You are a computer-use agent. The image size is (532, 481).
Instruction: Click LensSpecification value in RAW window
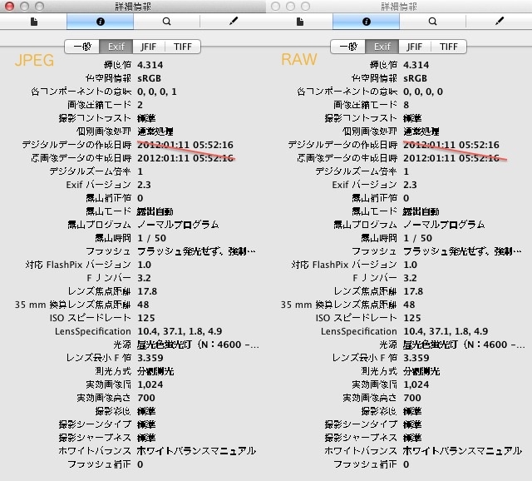446,331
